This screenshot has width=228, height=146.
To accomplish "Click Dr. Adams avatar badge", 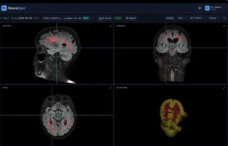I will [x=207, y=8].
